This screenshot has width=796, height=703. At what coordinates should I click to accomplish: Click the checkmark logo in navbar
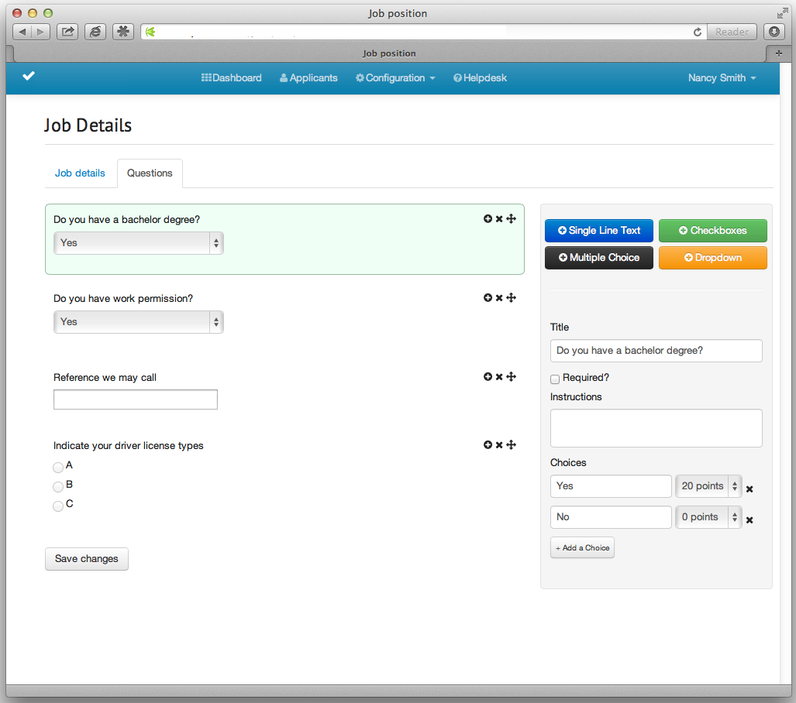click(29, 76)
